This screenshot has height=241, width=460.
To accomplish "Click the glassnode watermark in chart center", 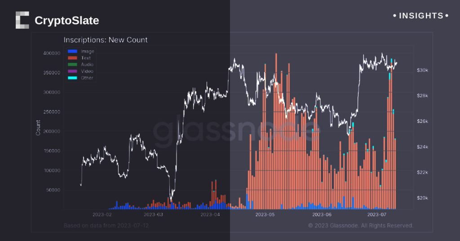I will coord(236,129).
